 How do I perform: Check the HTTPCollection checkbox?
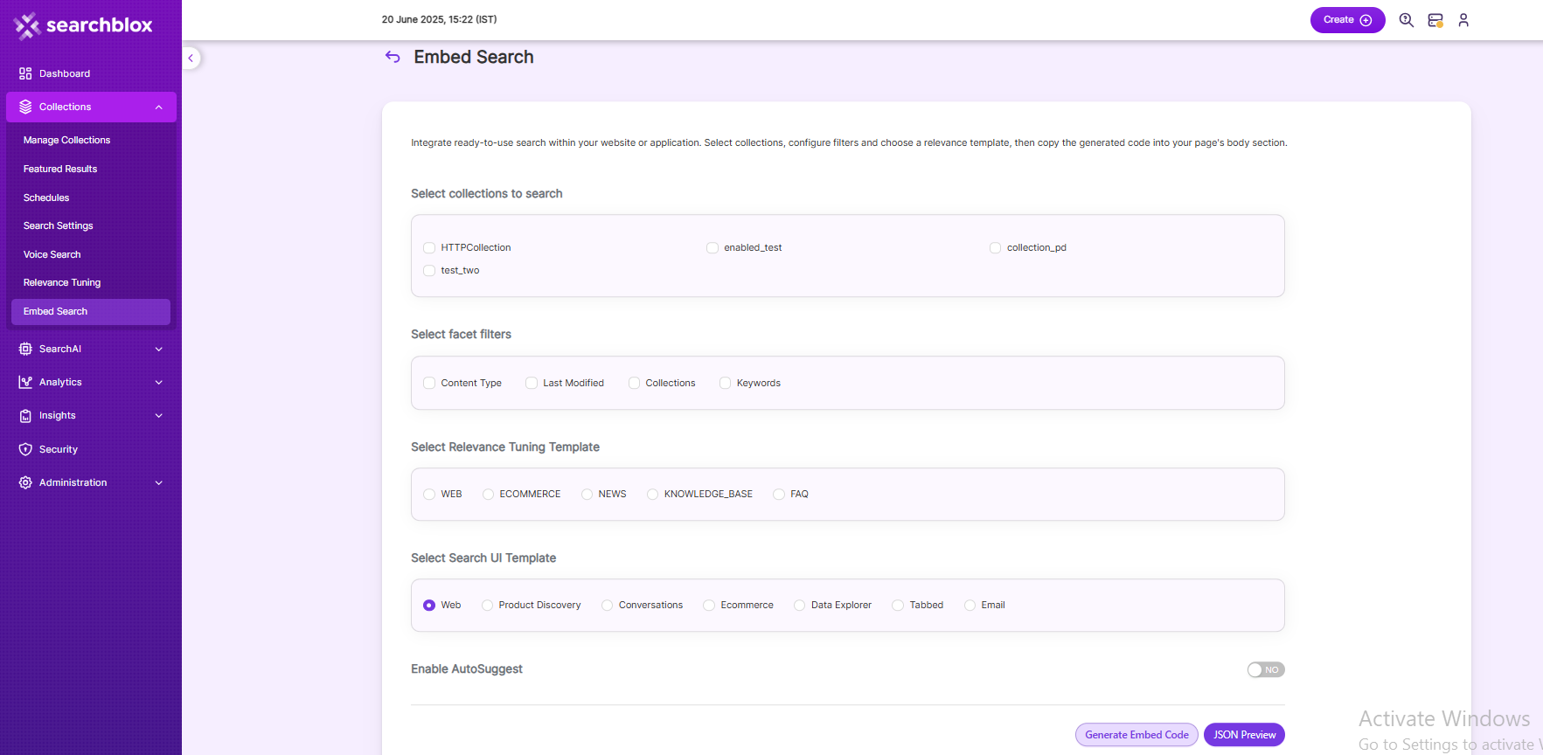coord(429,248)
